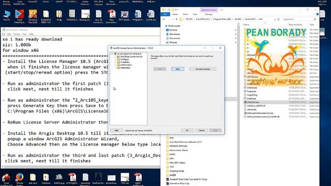The width and height of the screenshot is (331, 186).
Task: Open the TheMusic desktop folder
Action: coord(46,179)
